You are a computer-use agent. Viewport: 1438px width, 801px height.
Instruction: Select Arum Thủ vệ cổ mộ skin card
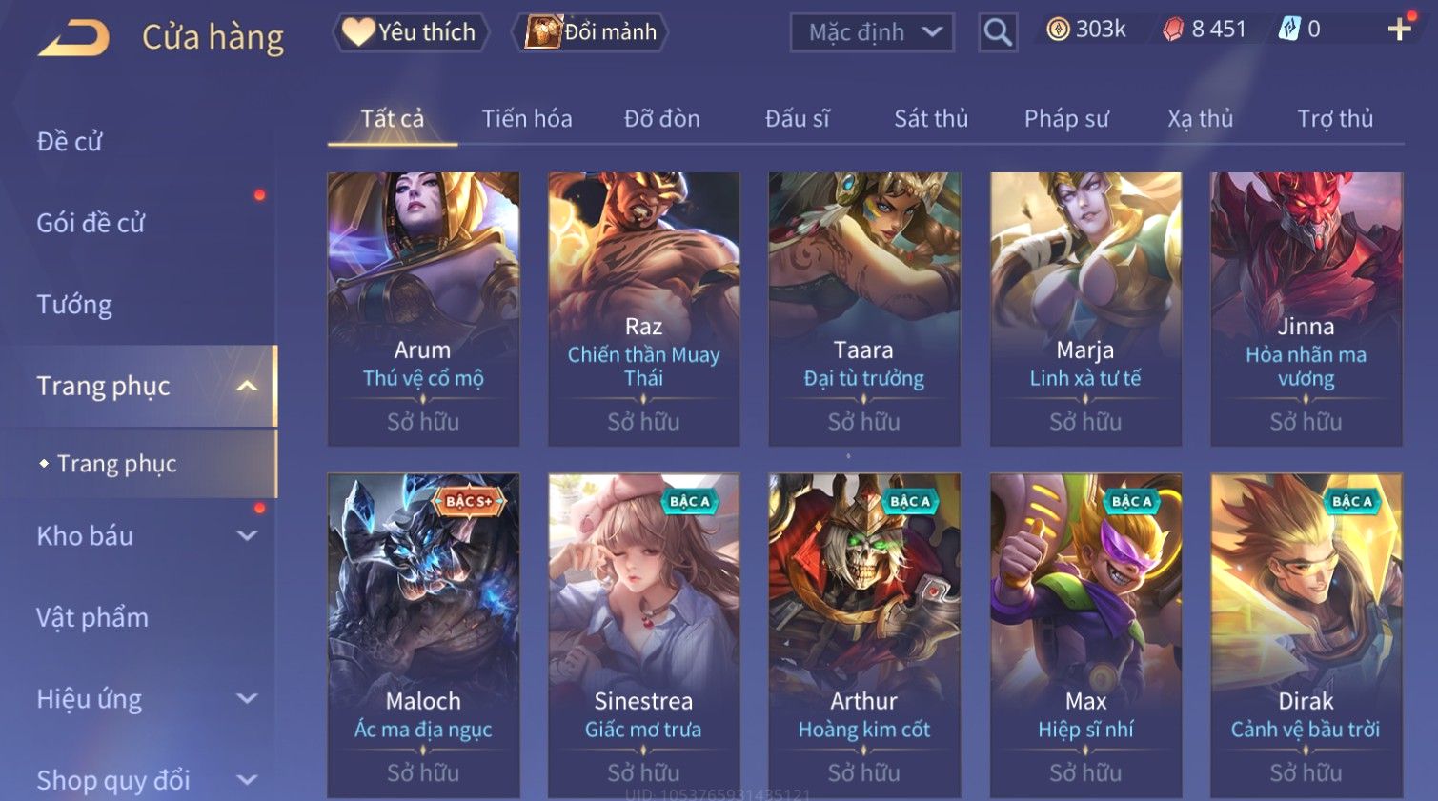[x=423, y=309]
